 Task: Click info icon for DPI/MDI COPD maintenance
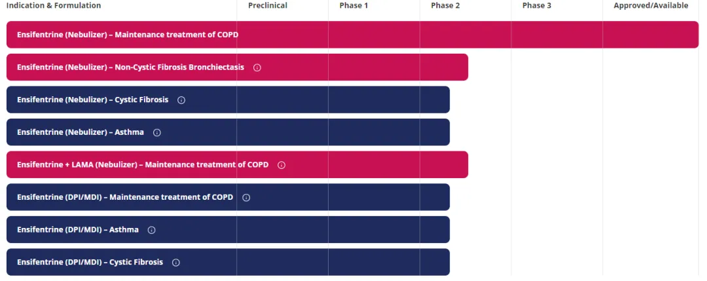[246, 197]
